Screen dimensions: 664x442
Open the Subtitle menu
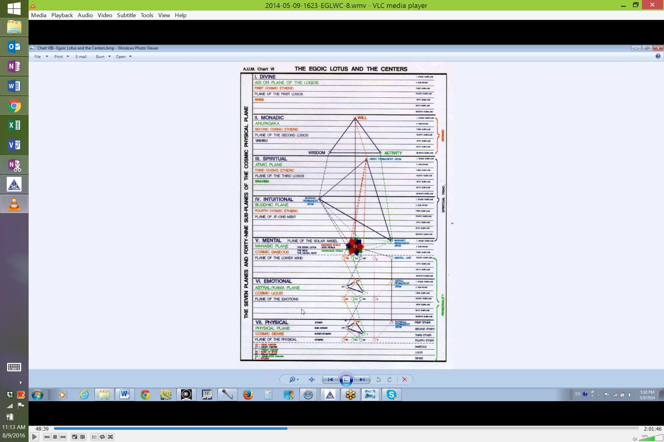[x=126, y=15]
